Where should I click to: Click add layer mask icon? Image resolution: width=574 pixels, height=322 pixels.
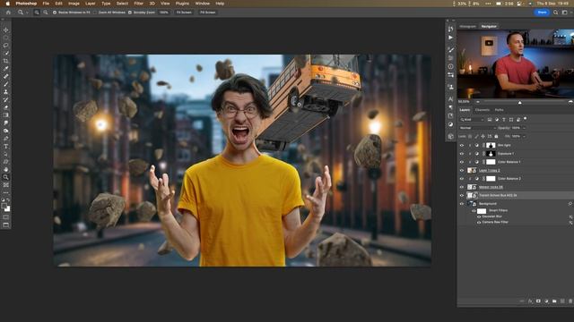pos(538,301)
